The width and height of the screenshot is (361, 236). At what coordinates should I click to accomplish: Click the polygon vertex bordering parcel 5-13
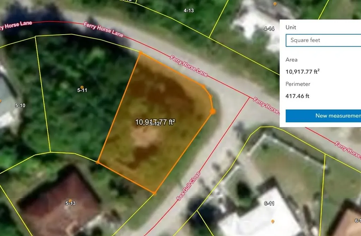[98, 162]
